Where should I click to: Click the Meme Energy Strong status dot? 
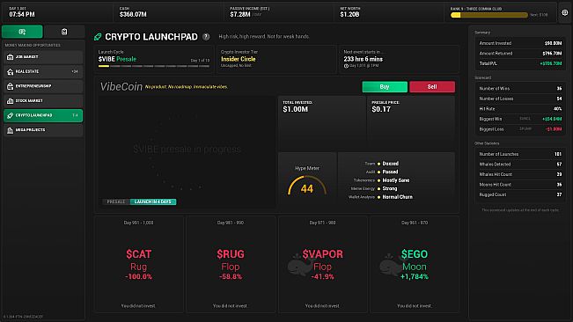pyautogui.click(x=379, y=189)
